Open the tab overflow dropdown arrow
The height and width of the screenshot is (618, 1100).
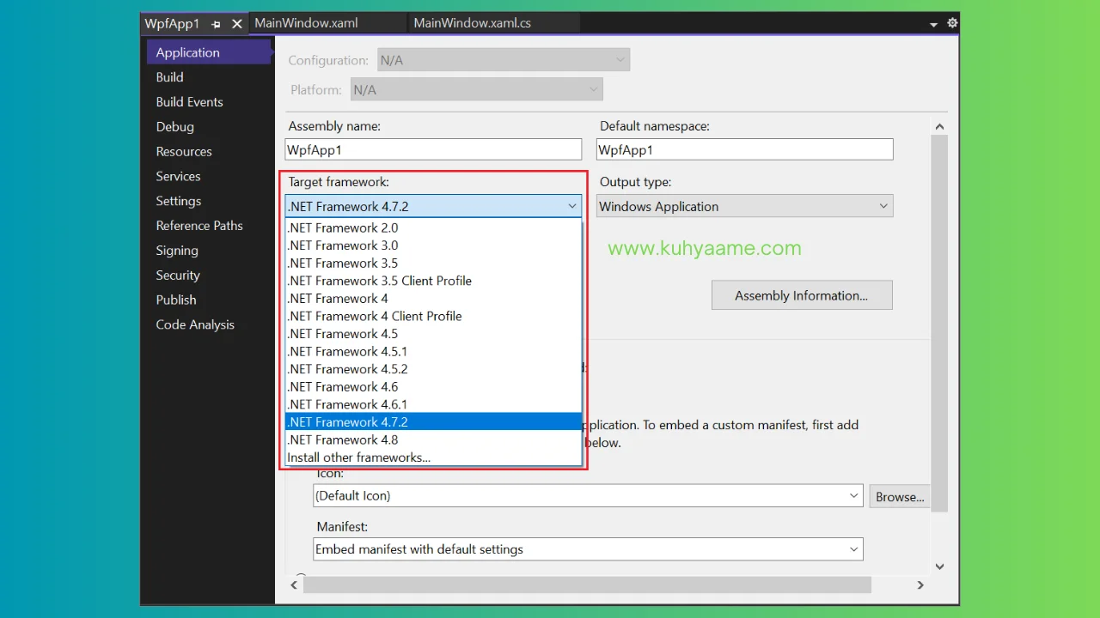pos(934,25)
